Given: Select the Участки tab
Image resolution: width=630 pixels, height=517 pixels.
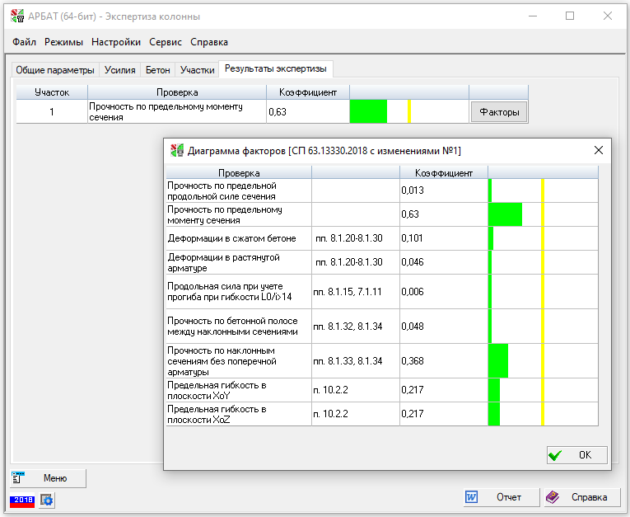Looking at the screenshot, I should 198,70.
